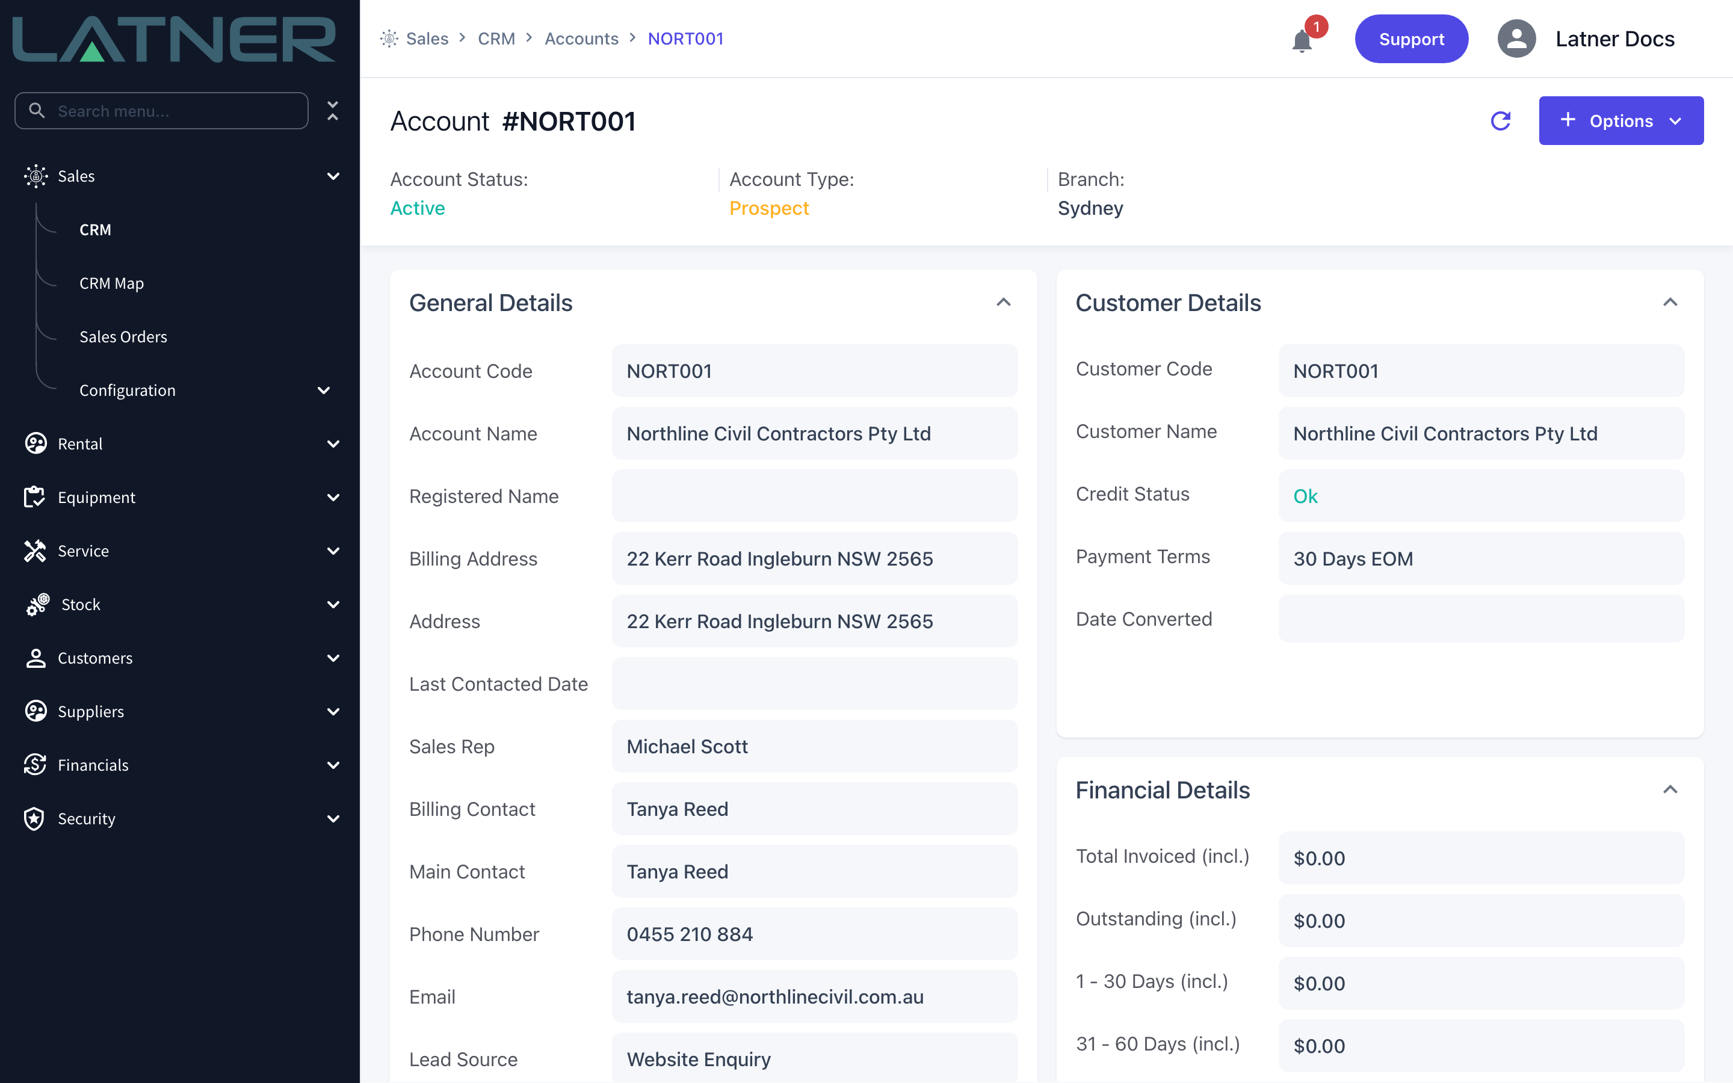Click the Billing Address field

coord(814,559)
